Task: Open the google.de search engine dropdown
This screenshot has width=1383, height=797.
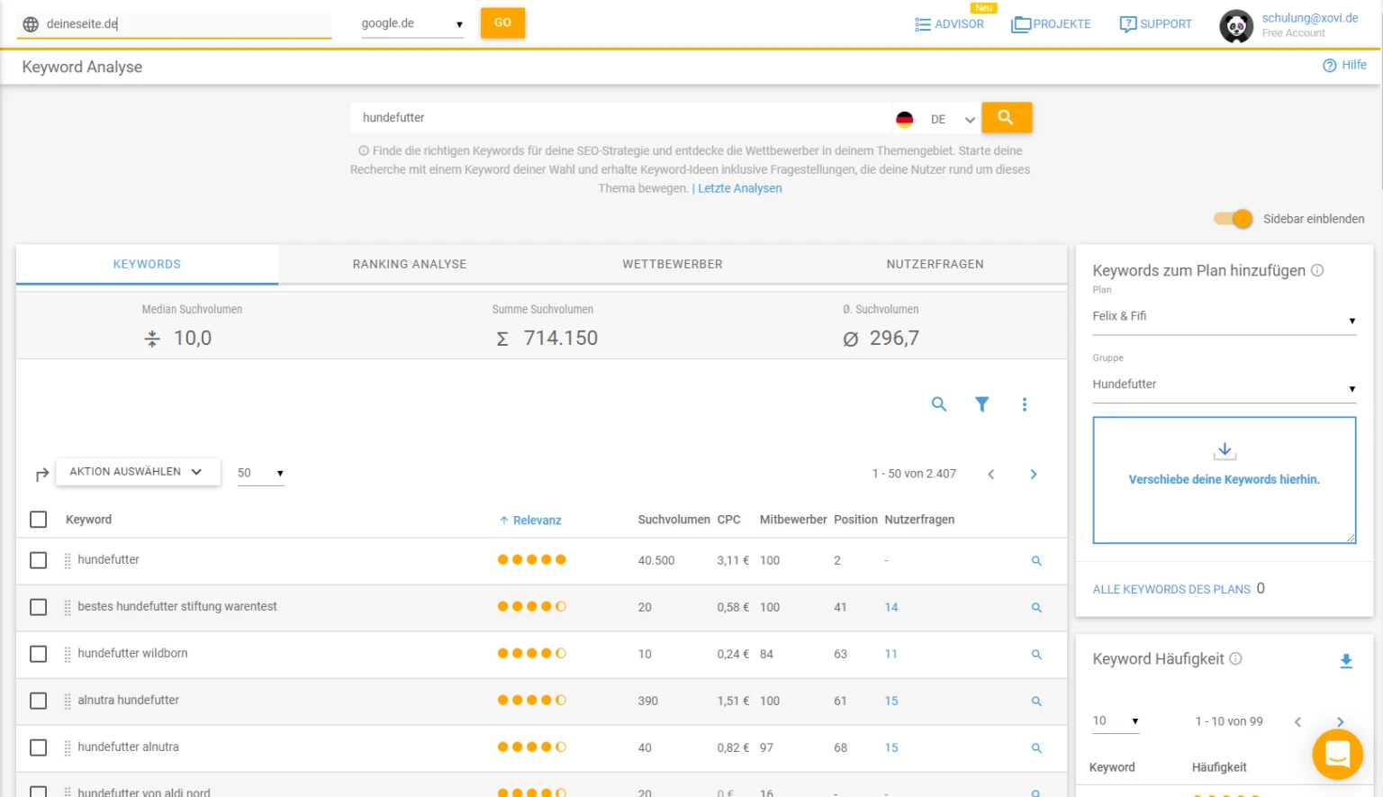Action: (x=411, y=23)
